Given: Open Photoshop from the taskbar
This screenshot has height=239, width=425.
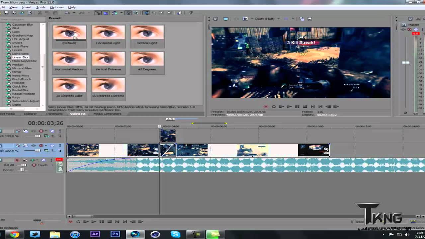Looking at the screenshot, I should tap(115, 234).
